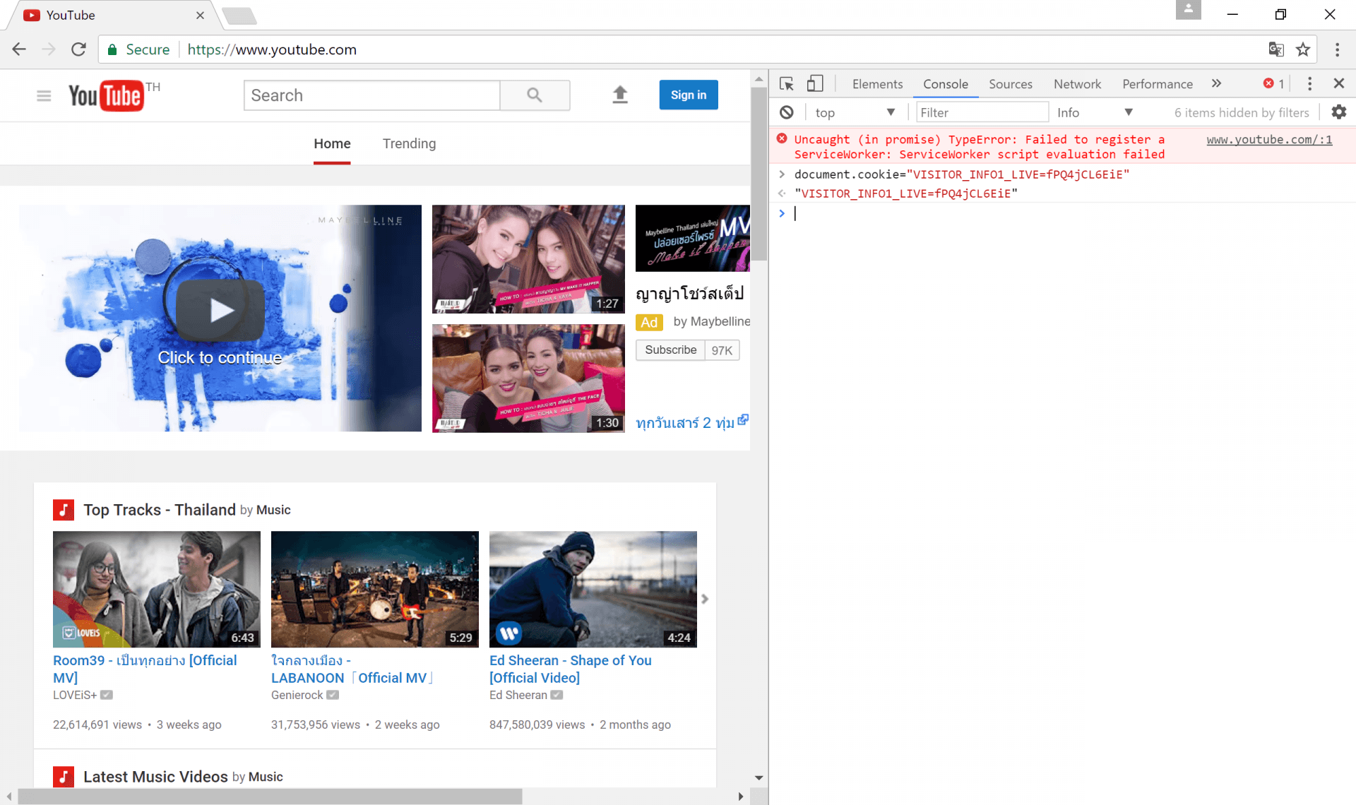Click the horizontal scrollbar at page bottom
Viewport: 1356px width, 805px height.
click(270, 797)
